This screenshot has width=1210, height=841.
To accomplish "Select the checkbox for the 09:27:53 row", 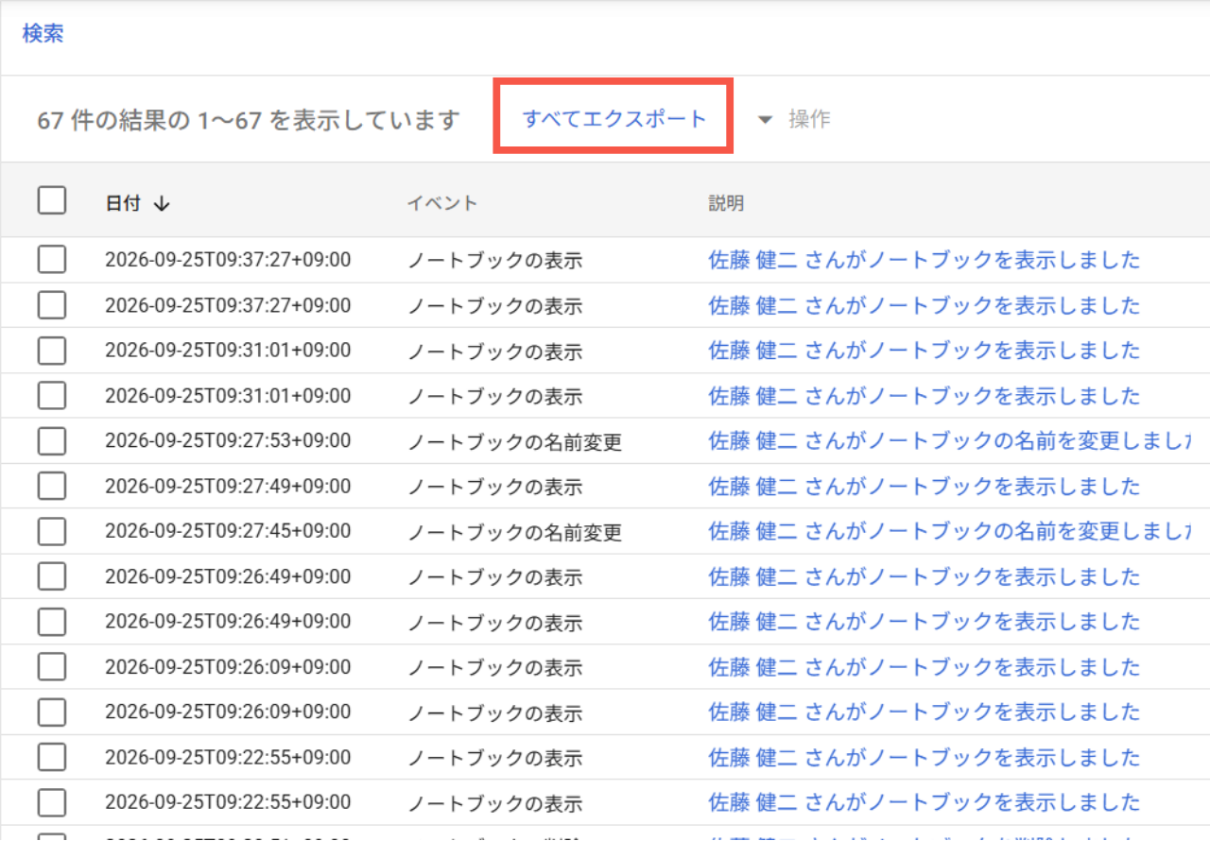I will click(x=52, y=441).
